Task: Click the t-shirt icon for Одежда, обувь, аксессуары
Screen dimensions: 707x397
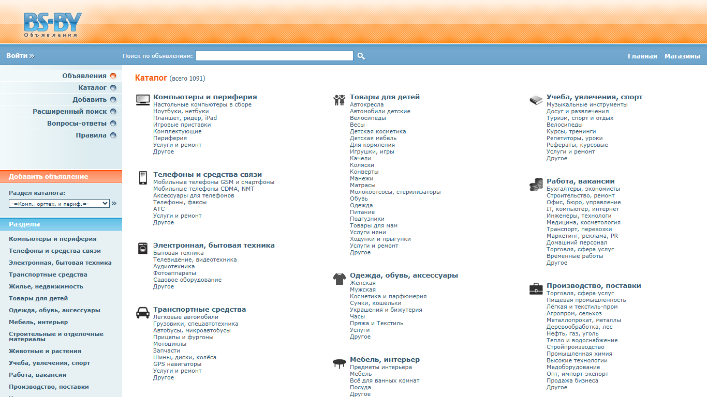Action: [x=340, y=279]
